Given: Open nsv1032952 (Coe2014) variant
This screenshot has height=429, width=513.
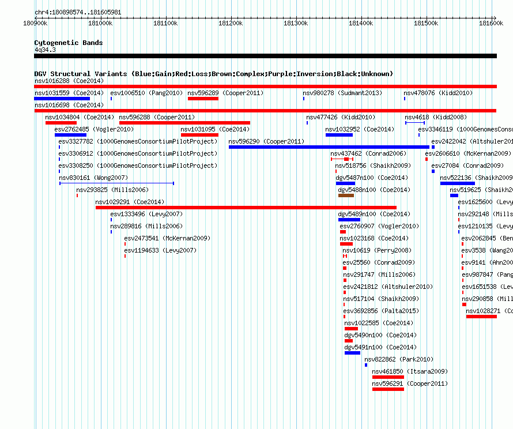Looking at the screenshot, I should [360, 129].
